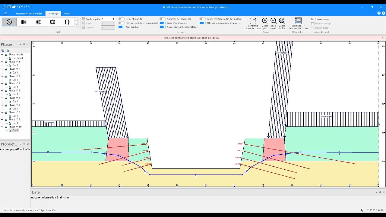Open settings gear in the top right
This screenshot has width=386, height=217.
379,13
